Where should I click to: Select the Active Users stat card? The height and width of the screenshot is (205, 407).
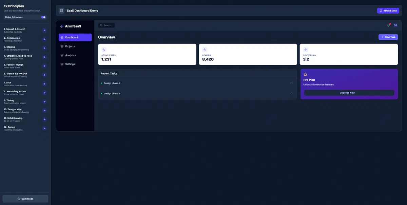pyautogui.click(x=147, y=54)
